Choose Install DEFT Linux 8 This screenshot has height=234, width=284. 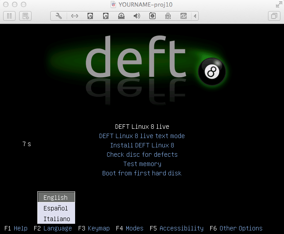click(x=142, y=145)
